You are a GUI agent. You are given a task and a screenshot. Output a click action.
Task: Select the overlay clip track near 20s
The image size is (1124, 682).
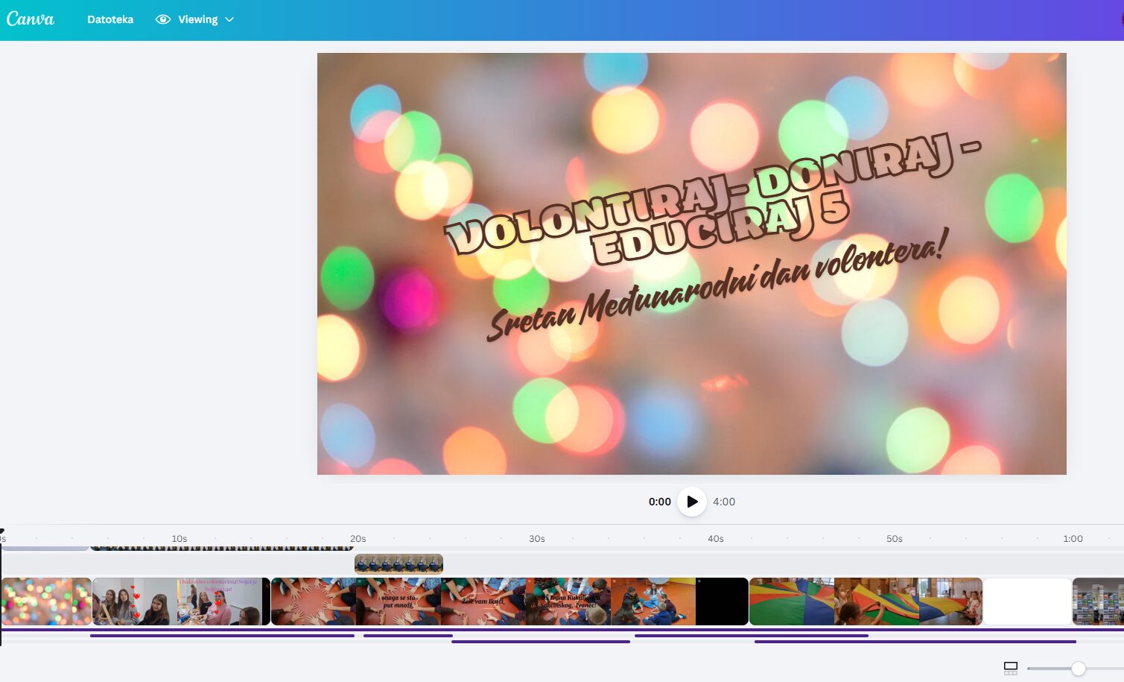point(399,563)
